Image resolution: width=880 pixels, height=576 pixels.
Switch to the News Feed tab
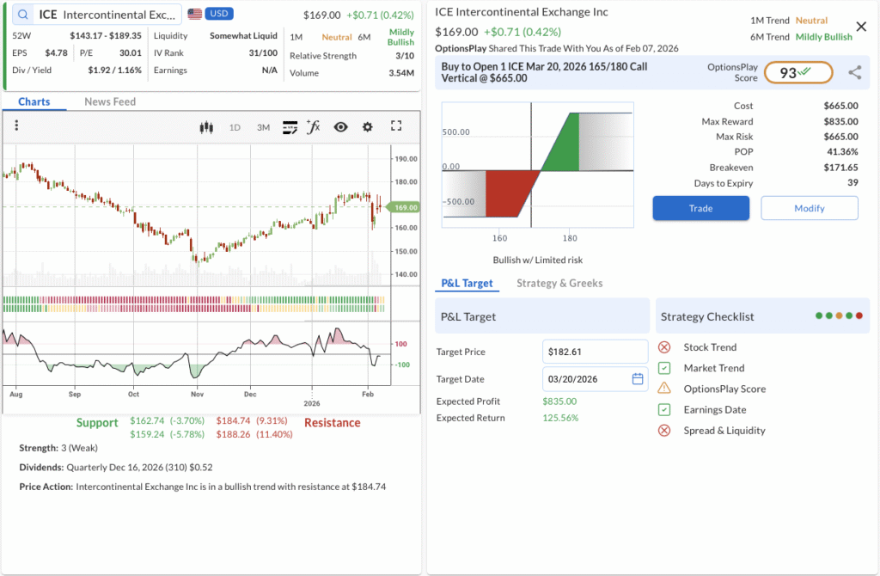110,101
